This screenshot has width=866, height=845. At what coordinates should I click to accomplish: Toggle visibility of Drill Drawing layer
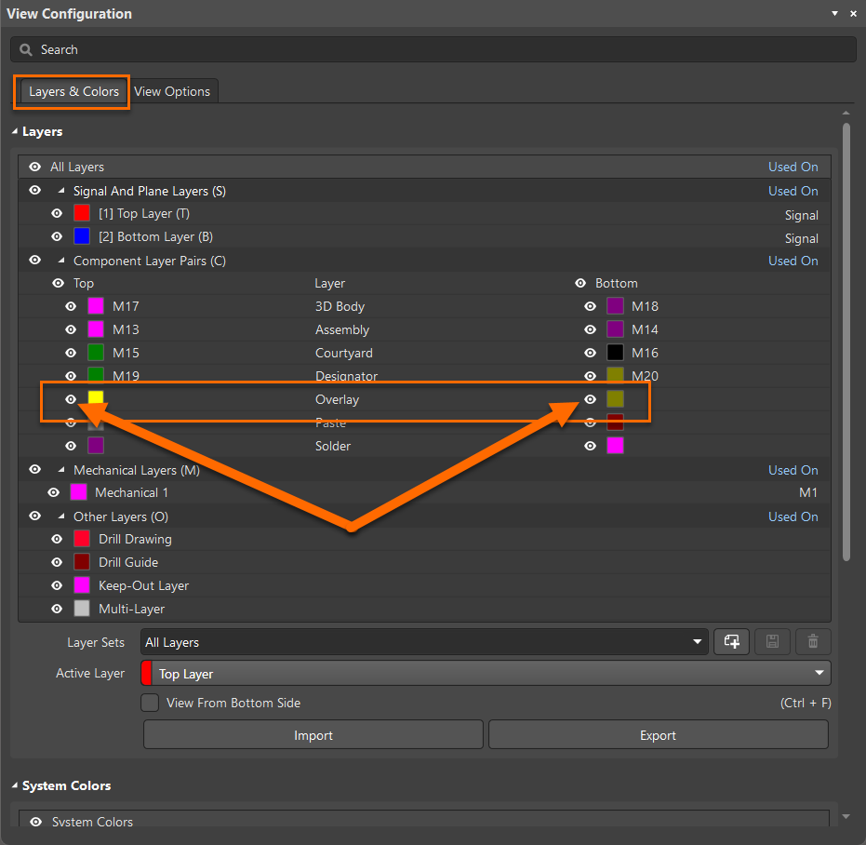57,539
